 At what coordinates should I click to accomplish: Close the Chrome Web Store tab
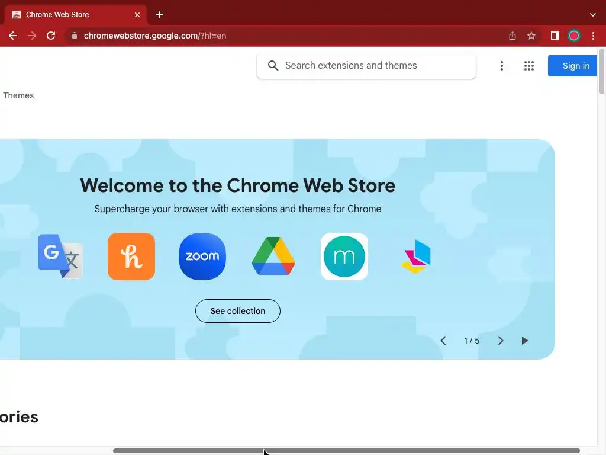pos(137,15)
